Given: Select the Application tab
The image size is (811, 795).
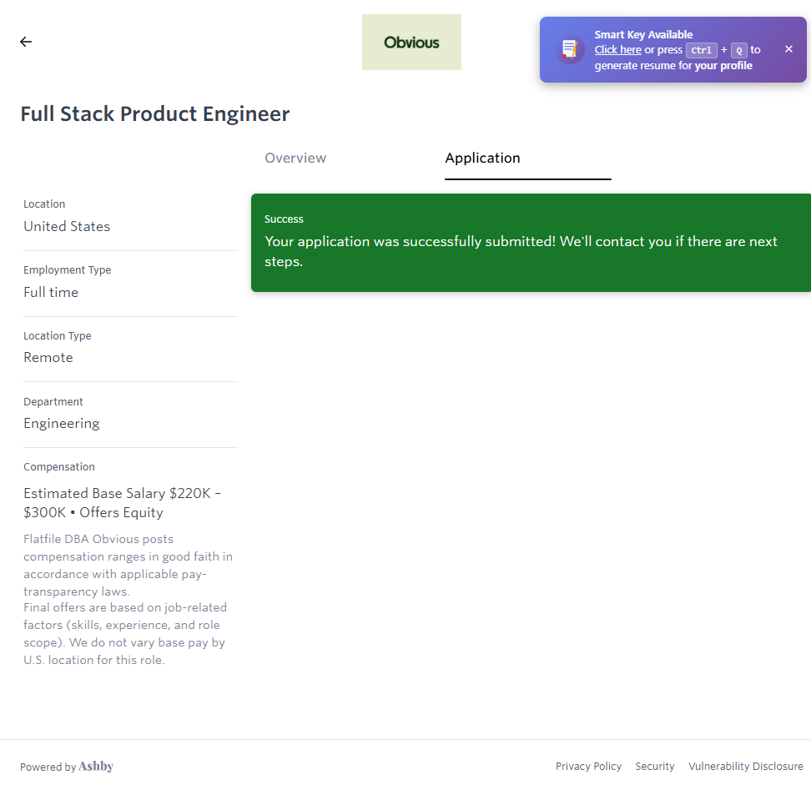Looking at the screenshot, I should pos(482,158).
